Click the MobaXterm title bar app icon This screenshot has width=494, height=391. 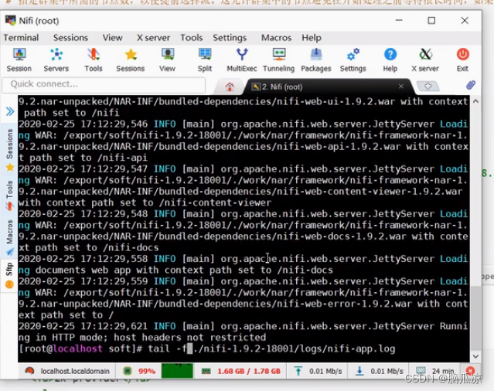[10, 20]
